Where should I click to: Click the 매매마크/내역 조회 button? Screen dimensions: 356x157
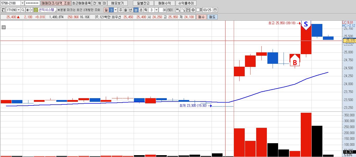click(56, 3)
